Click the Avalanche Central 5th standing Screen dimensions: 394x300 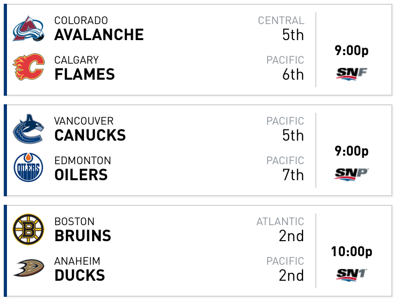pos(281,29)
